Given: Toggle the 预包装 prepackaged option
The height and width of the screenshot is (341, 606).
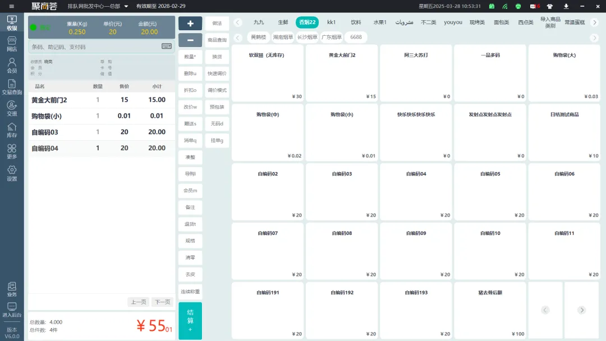Looking at the screenshot, I should (x=217, y=107).
